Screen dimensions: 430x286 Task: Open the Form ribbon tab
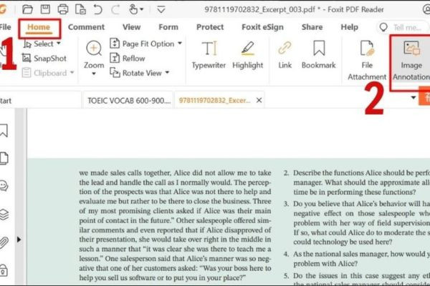tap(168, 27)
